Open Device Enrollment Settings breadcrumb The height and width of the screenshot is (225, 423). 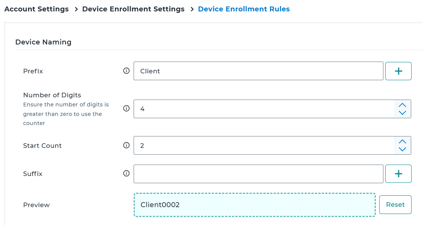point(133,9)
